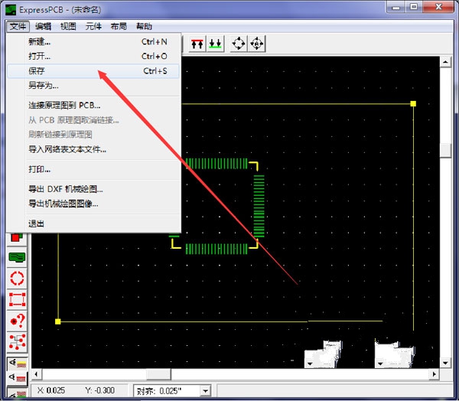Screen dimensions: 459x401
Task: Select the red rectangle board perimeter tool
Action: click(17, 300)
